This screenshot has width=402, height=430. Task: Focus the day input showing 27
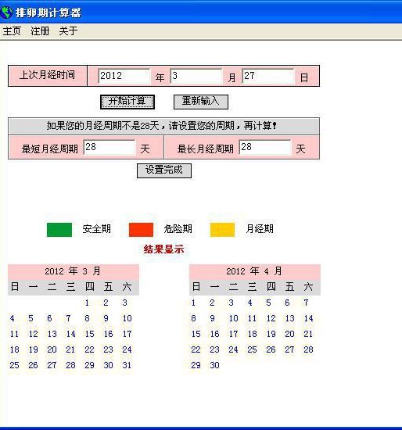[267, 76]
